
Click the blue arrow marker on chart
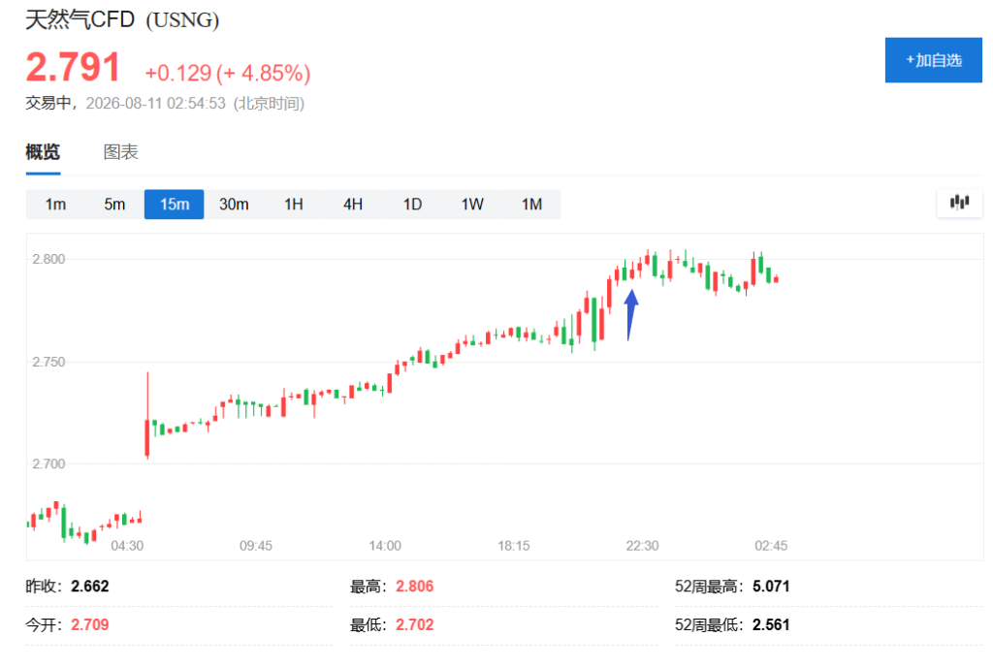[630, 314]
